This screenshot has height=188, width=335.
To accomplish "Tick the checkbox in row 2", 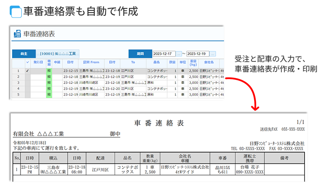I will coord(28,77).
